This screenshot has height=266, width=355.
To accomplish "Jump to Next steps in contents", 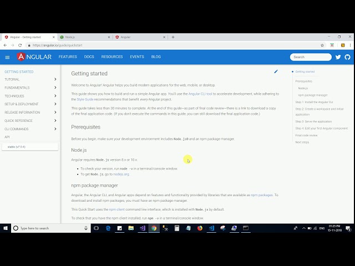I will [302, 142].
